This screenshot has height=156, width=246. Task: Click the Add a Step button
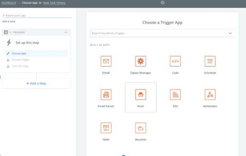coord(36,84)
